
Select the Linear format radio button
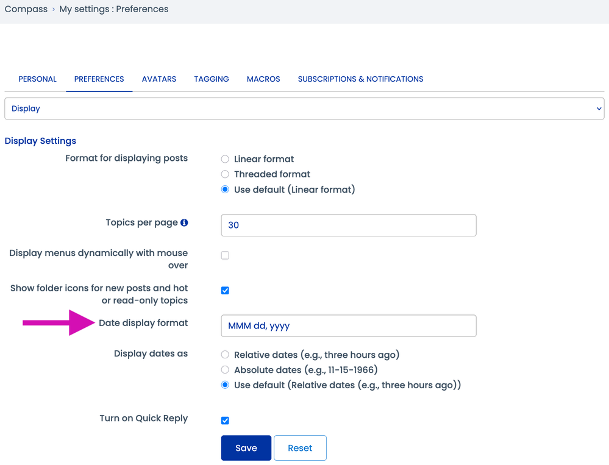tap(225, 159)
